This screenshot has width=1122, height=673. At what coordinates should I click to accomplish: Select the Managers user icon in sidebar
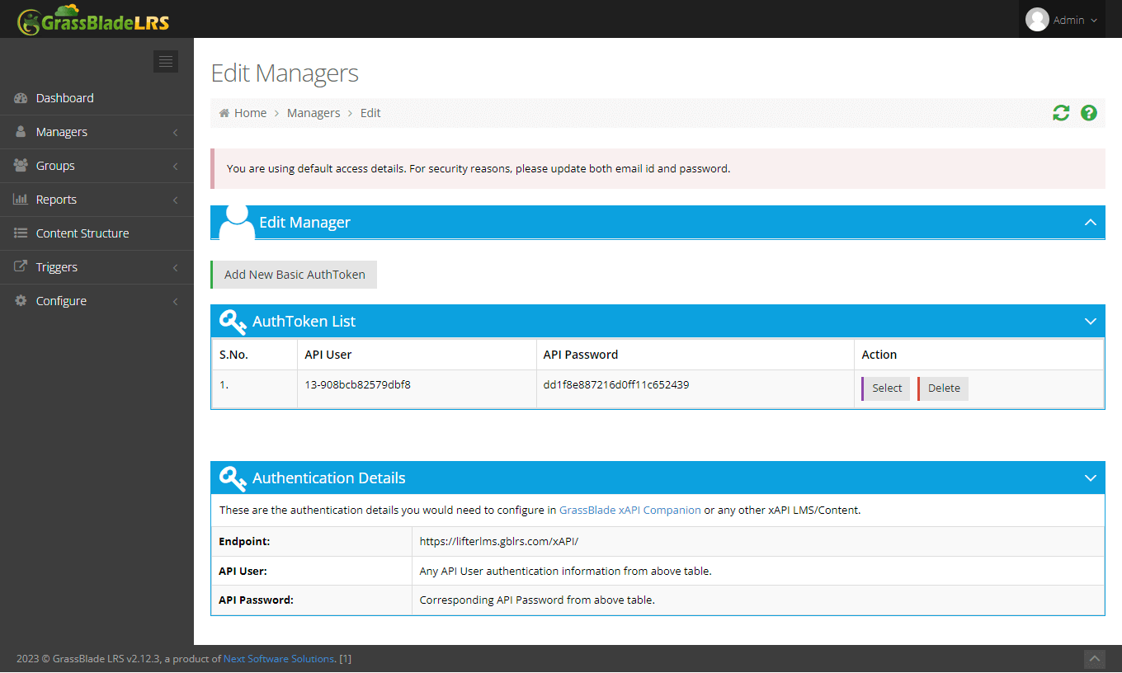pyautogui.click(x=19, y=131)
